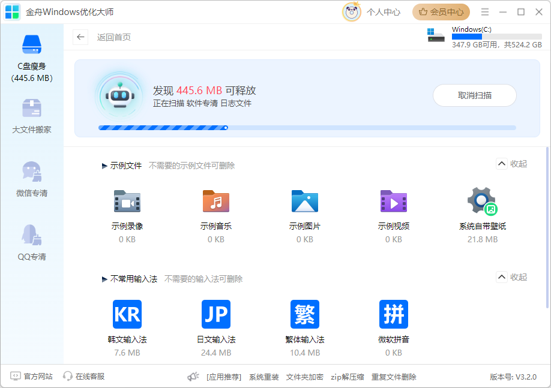Collapse the 不常用输入法 section with 收起

tap(511, 277)
